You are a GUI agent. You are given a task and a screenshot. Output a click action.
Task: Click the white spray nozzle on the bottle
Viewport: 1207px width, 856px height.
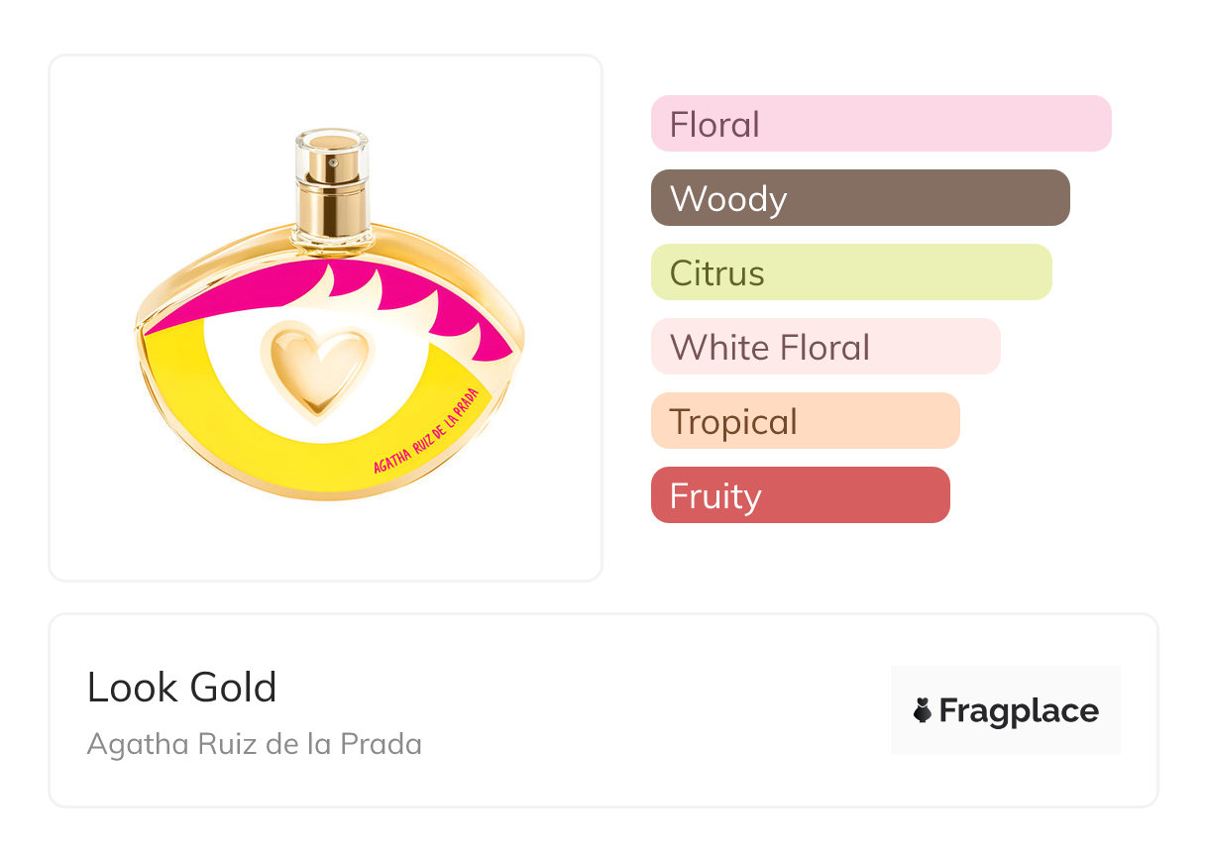point(333,157)
